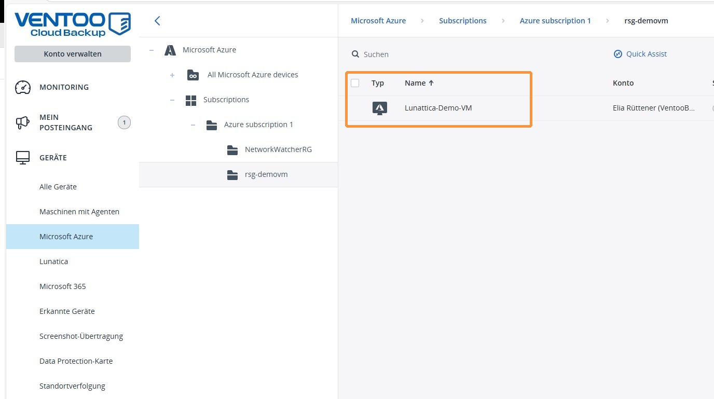Select rsg-demovm in the tree

click(266, 174)
